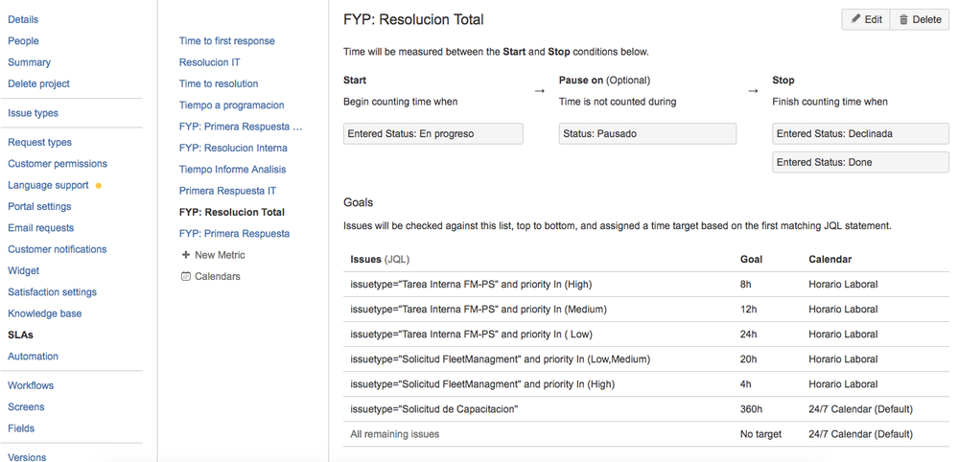Click the Edit button
Image resolution: width=958 pixels, height=462 pixels.
866,19
